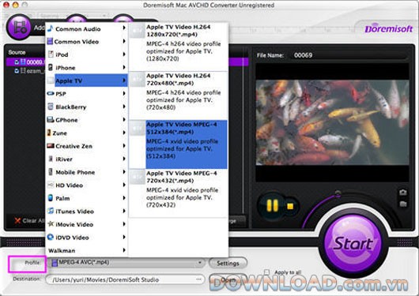The height and width of the screenshot is (296, 419).
Task: Click the BlackBerry device icon
Action: [51, 107]
